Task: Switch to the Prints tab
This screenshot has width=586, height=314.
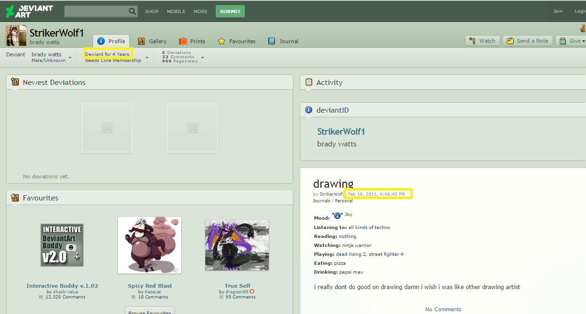Action: pos(192,41)
